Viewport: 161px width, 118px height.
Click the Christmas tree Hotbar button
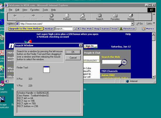point(127,29)
